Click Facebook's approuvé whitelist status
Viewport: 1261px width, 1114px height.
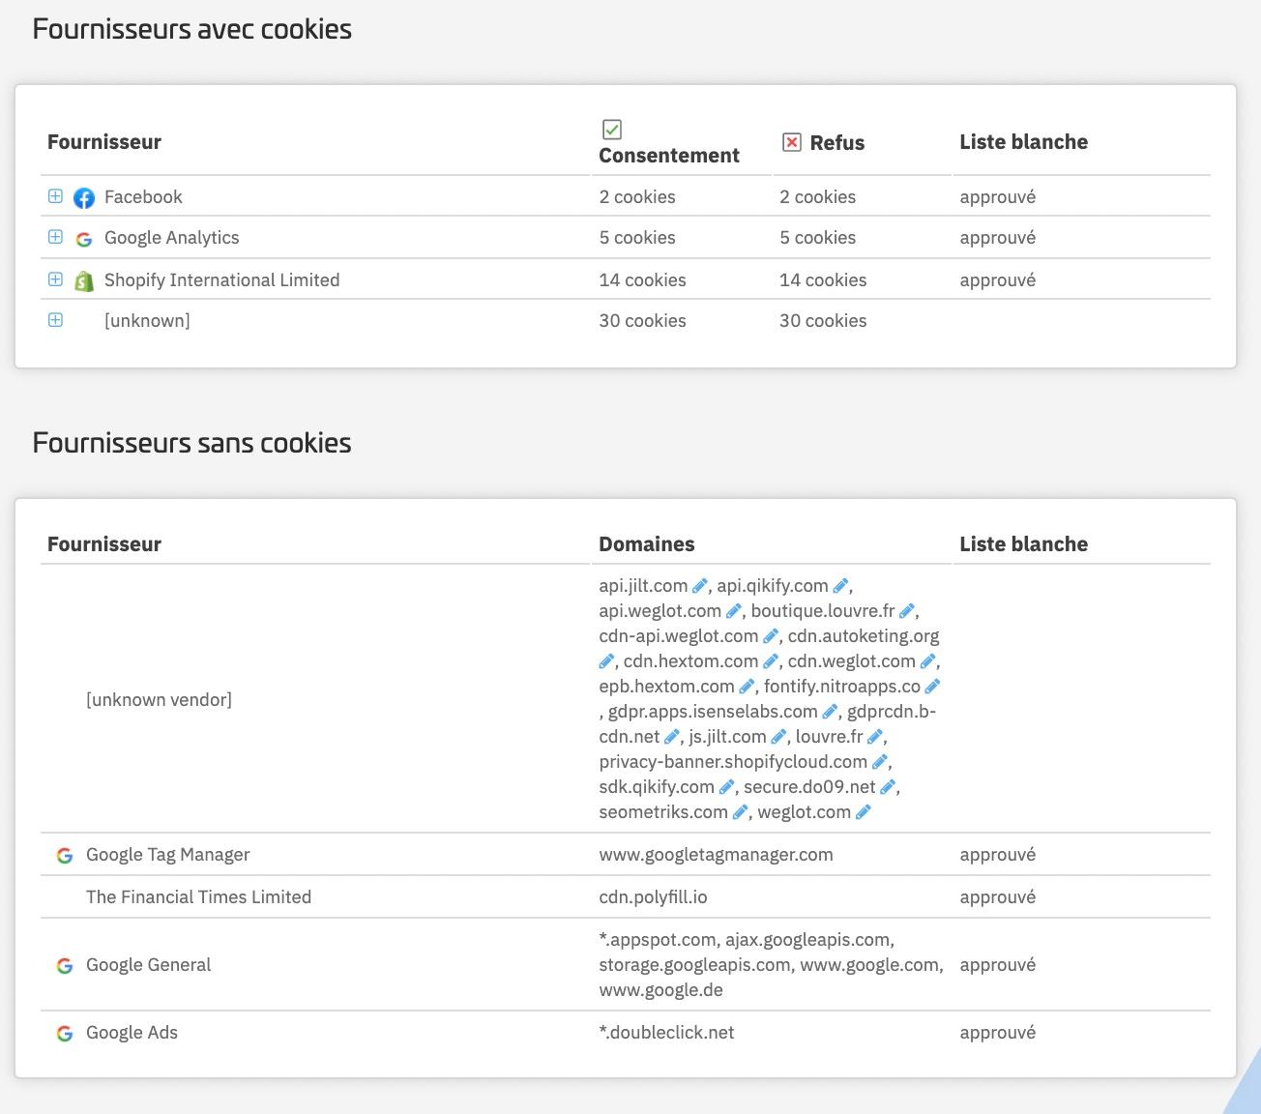(997, 196)
